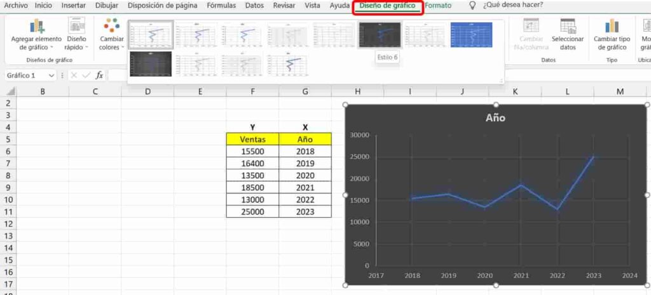Select the blue background chart style thumbnail
The width and height of the screenshot is (651, 295).
(471, 35)
